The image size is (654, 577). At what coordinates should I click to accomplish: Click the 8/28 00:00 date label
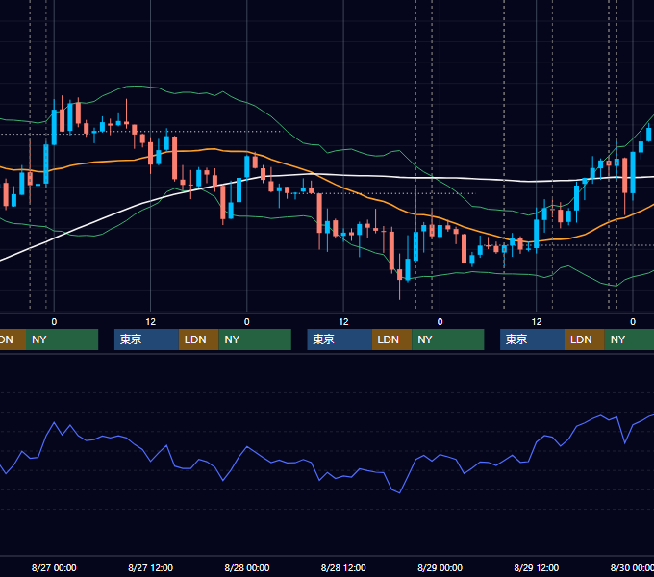[x=247, y=567]
